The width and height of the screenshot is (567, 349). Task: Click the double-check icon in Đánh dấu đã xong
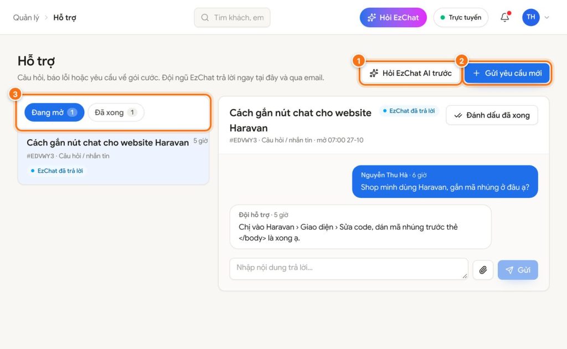point(458,115)
